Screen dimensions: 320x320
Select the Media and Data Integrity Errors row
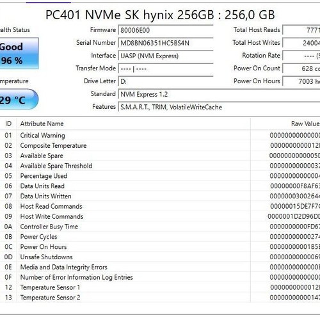(x=160, y=267)
